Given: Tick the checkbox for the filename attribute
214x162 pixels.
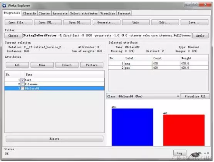Looking at the screenshot, I should (x=22, y=84).
